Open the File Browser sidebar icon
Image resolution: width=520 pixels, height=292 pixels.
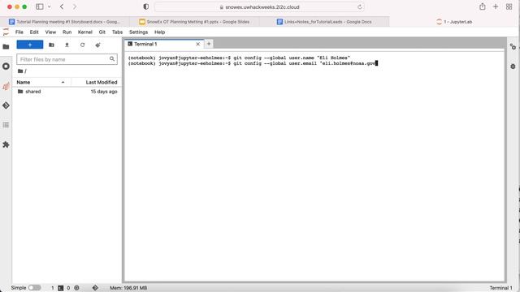pos(6,47)
